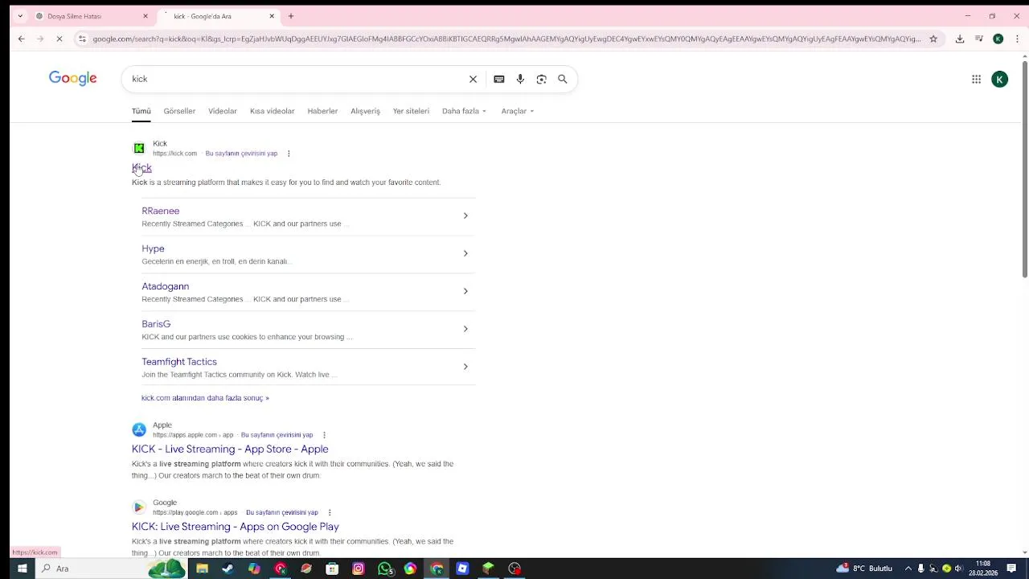
Task: Open File Explorer from taskbar
Action: (203, 569)
